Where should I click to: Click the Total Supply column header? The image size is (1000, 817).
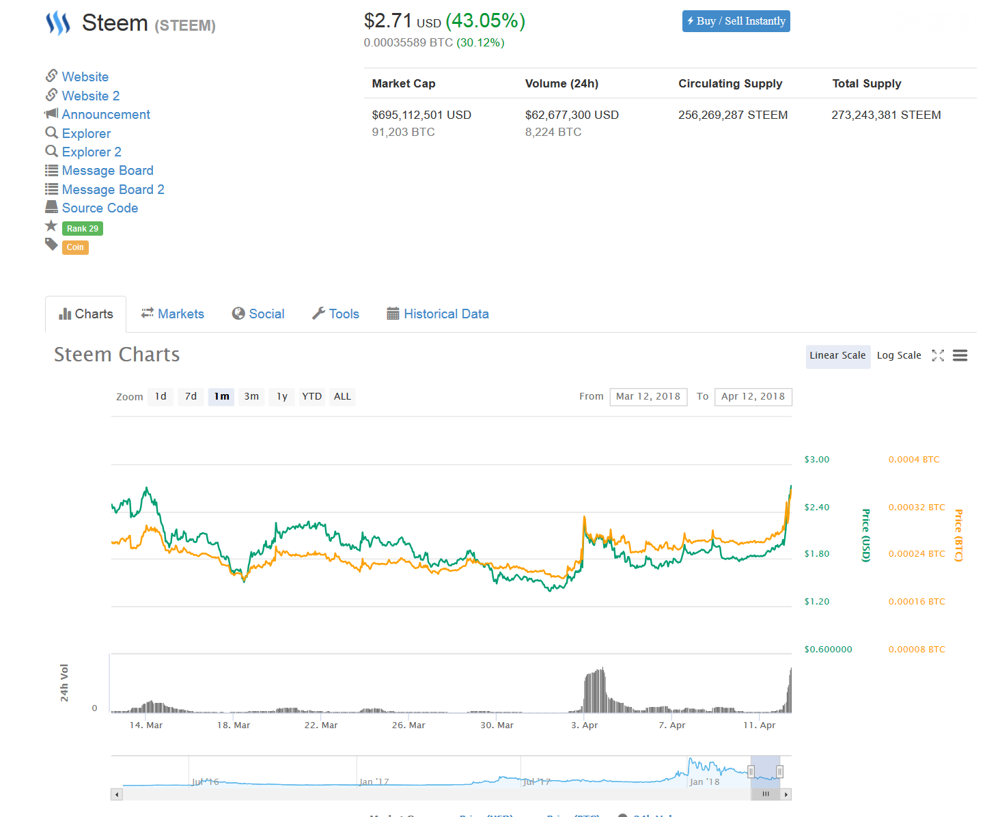point(867,83)
